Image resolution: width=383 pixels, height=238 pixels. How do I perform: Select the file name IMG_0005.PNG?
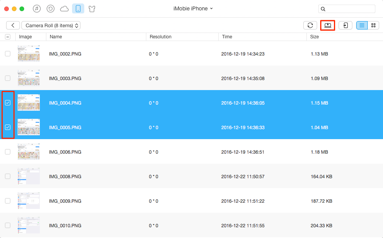[x=65, y=128]
